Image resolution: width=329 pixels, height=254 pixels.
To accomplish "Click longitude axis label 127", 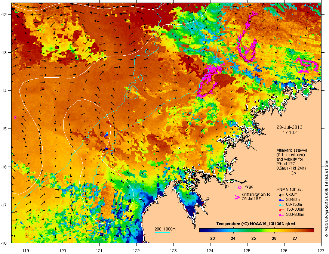I will tap(321, 250).
